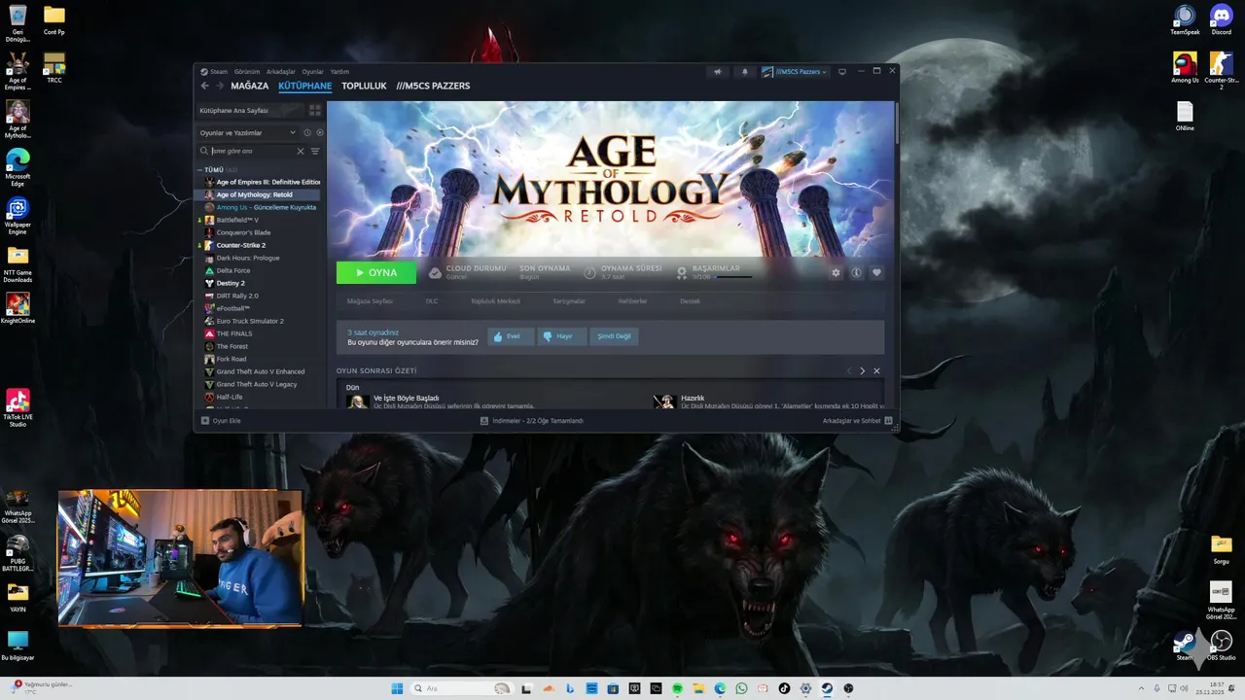This screenshot has height=700, width=1245.
Task: Click the Steam announcements megaphone icon
Action: [718, 71]
